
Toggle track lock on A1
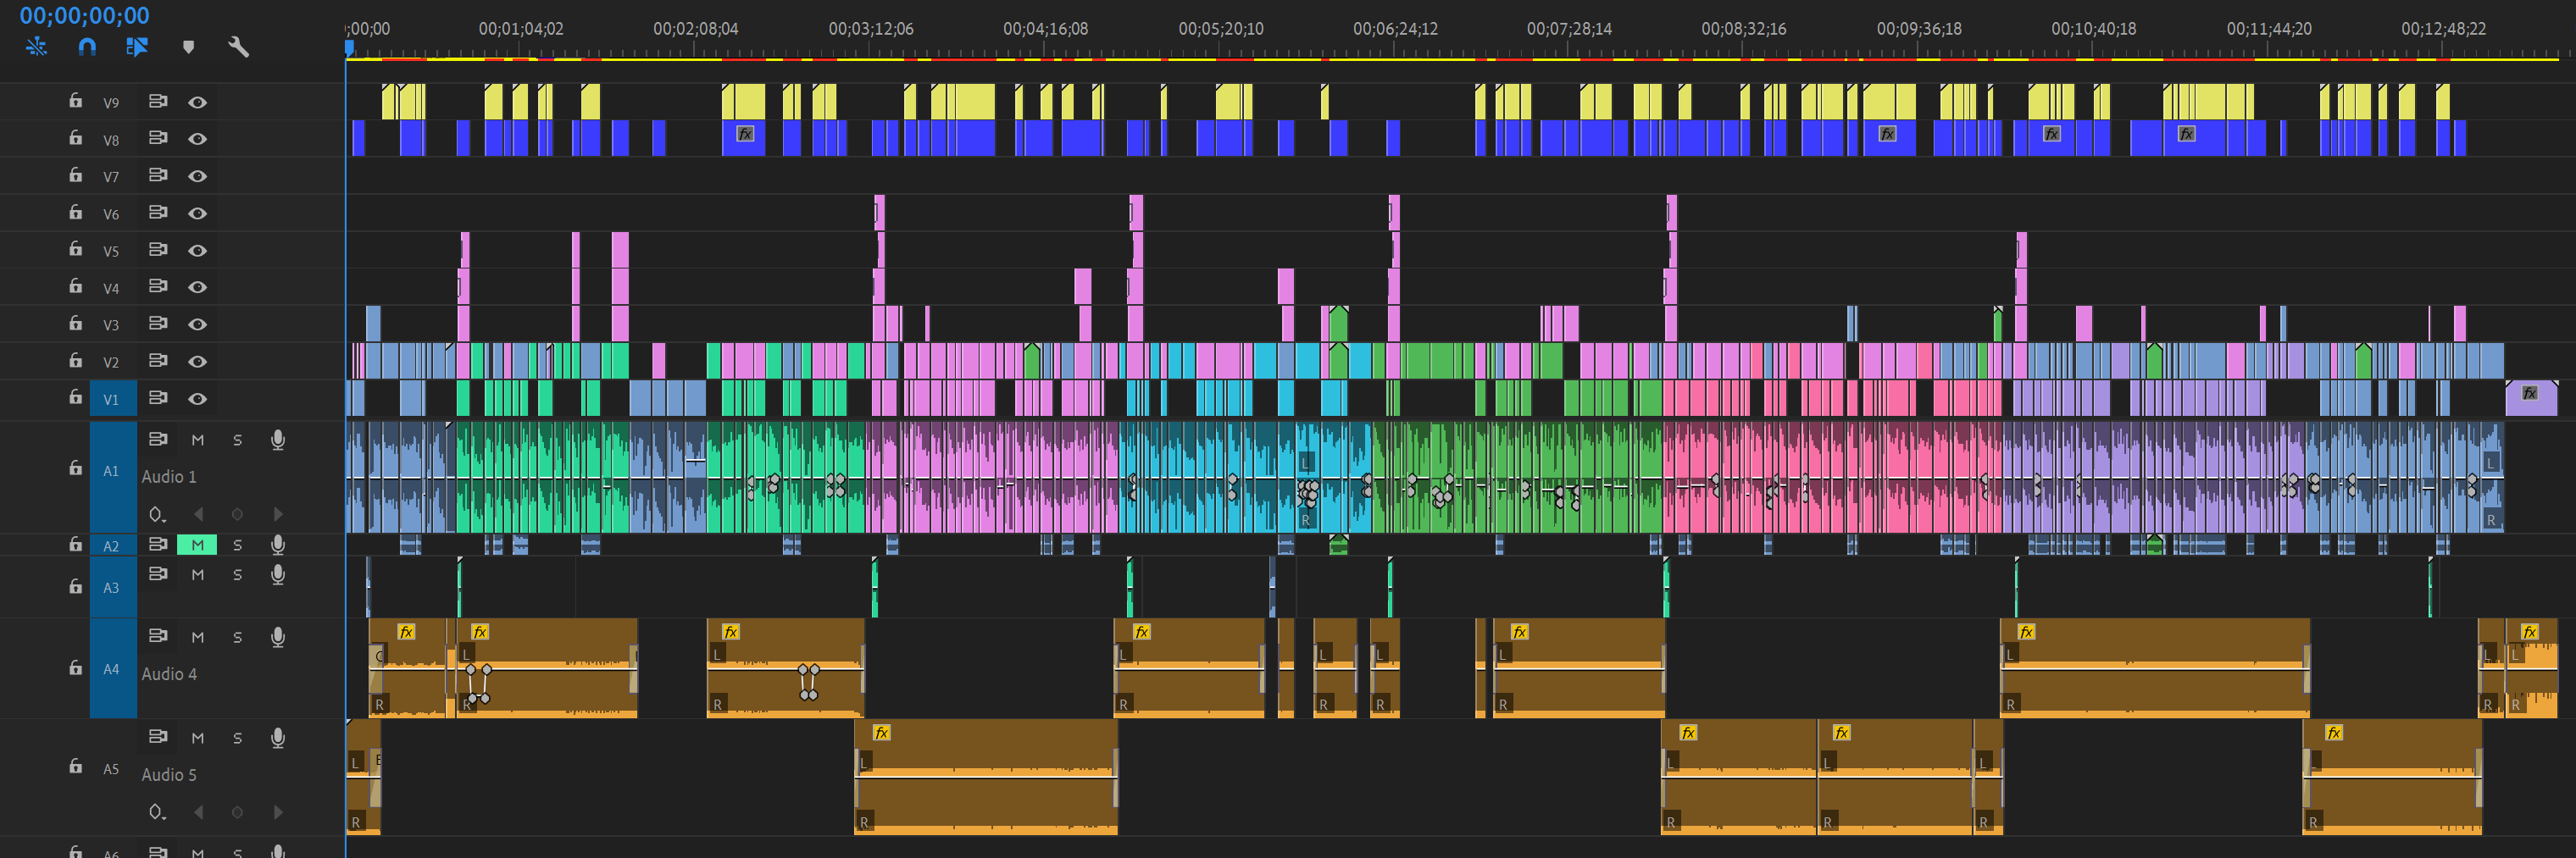75,467
